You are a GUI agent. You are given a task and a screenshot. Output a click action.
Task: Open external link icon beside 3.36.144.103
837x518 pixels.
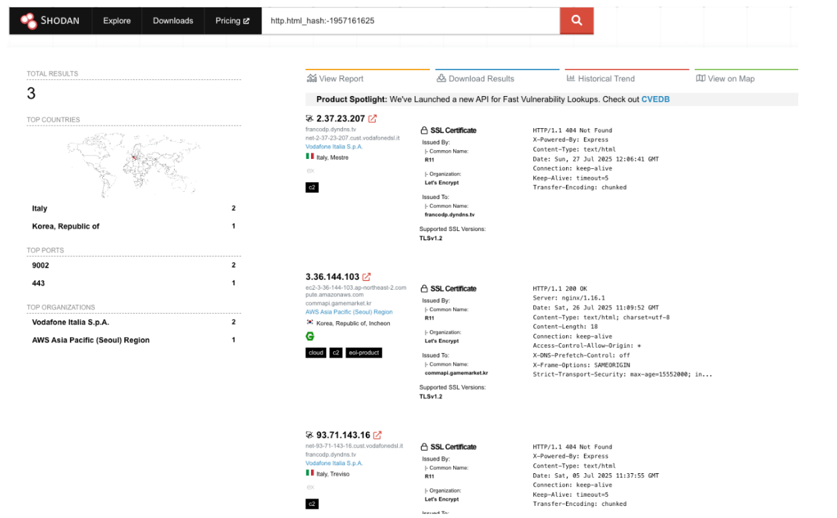click(x=366, y=277)
